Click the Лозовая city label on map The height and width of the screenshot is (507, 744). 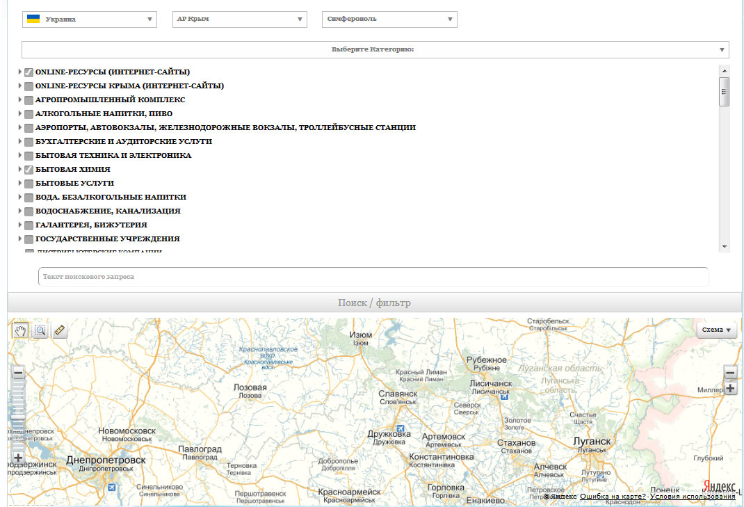pyautogui.click(x=250, y=387)
